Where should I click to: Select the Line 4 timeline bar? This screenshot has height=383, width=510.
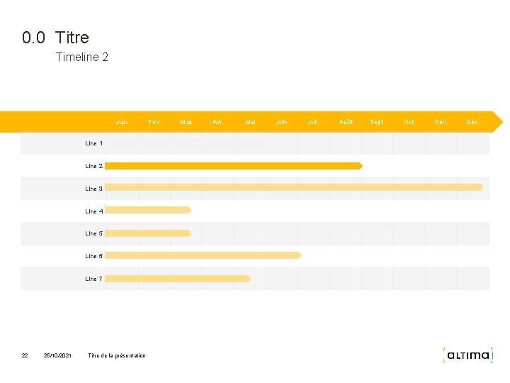pyautogui.click(x=148, y=210)
